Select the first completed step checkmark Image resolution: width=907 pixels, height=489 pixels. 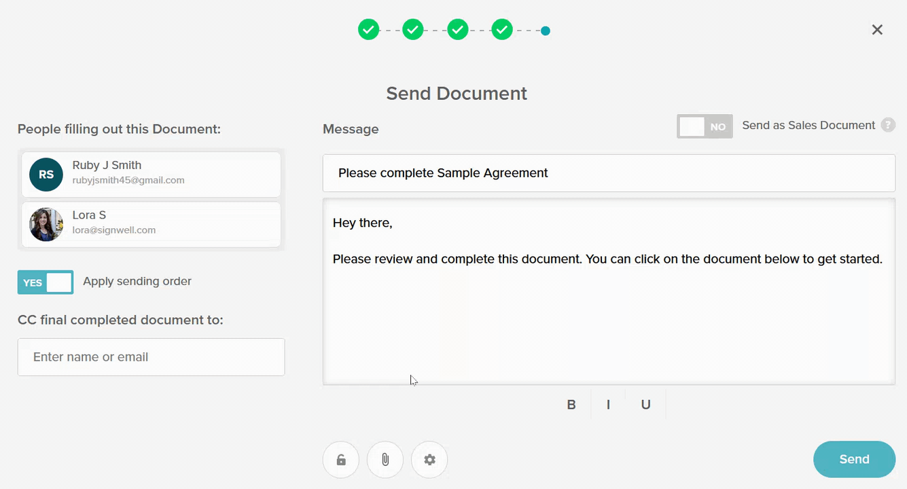368,29
